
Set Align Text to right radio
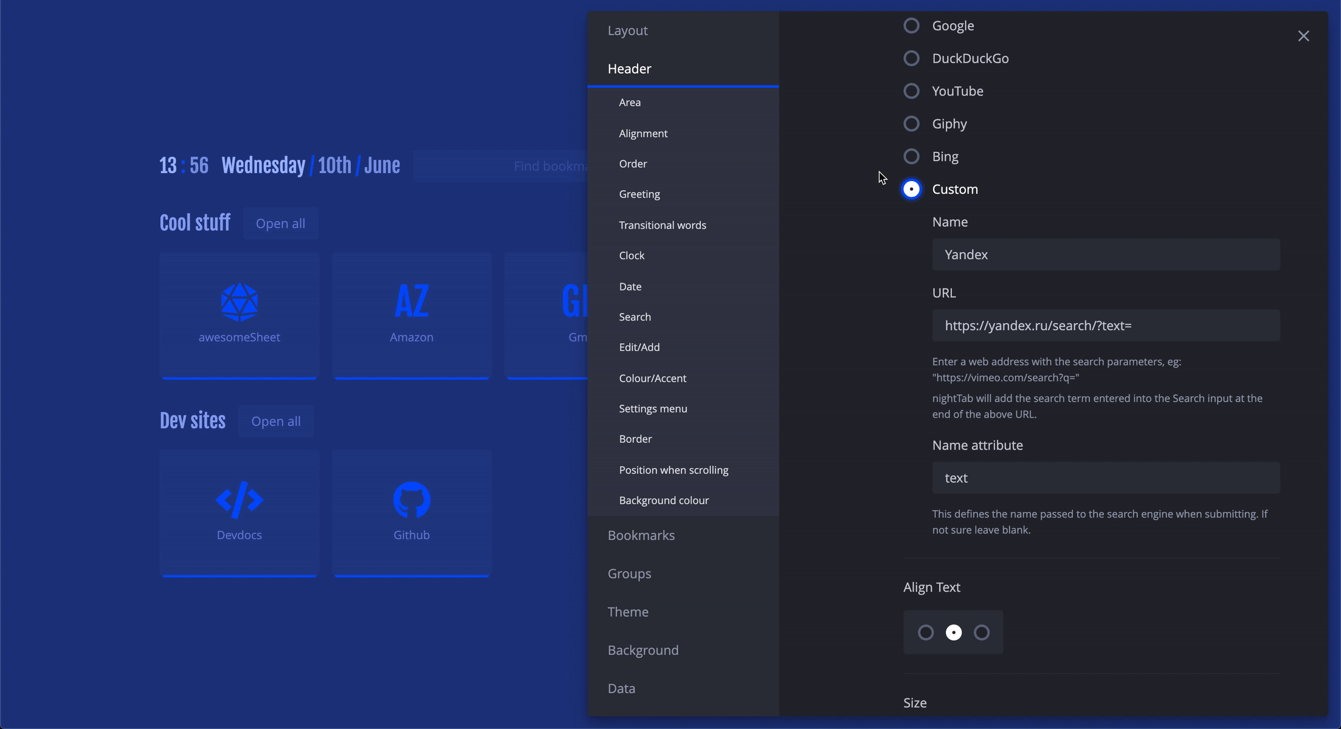point(982,632)
